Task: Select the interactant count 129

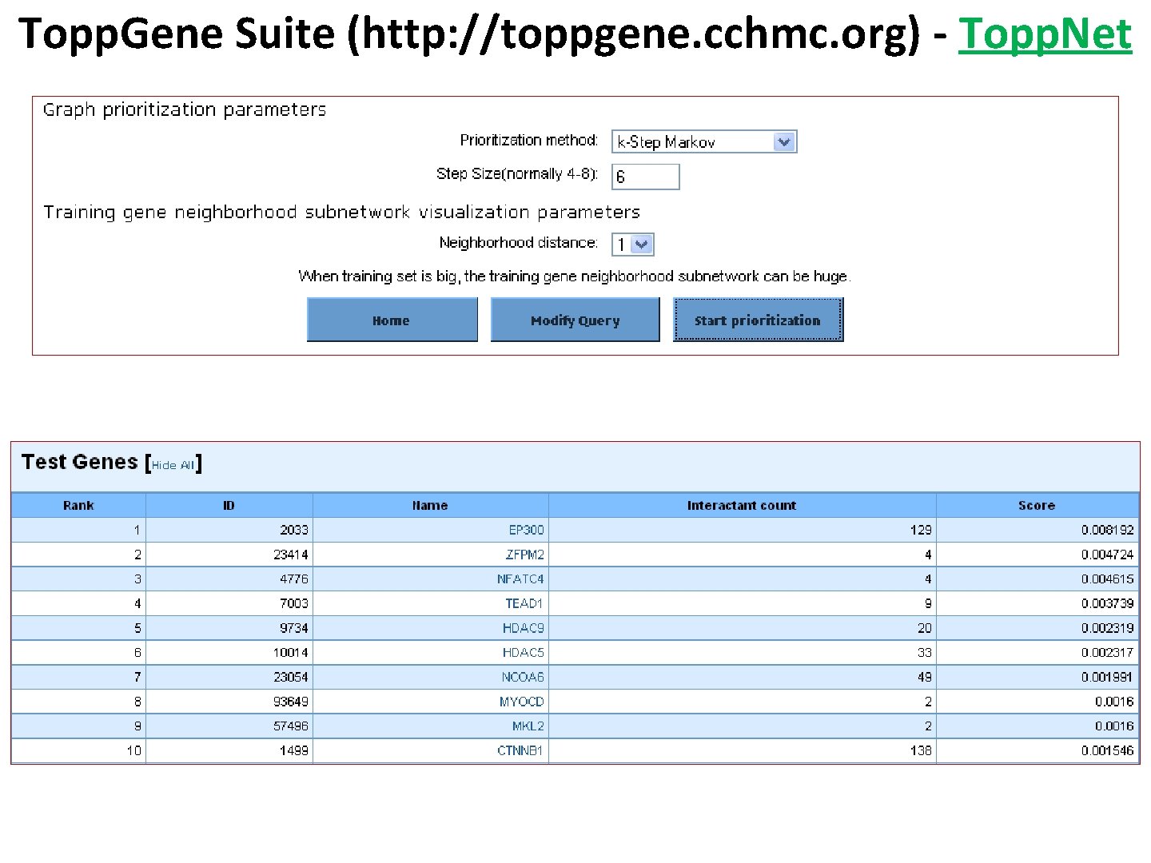Action: click(921, 530)
